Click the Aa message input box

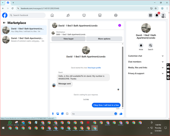(92, 114)
